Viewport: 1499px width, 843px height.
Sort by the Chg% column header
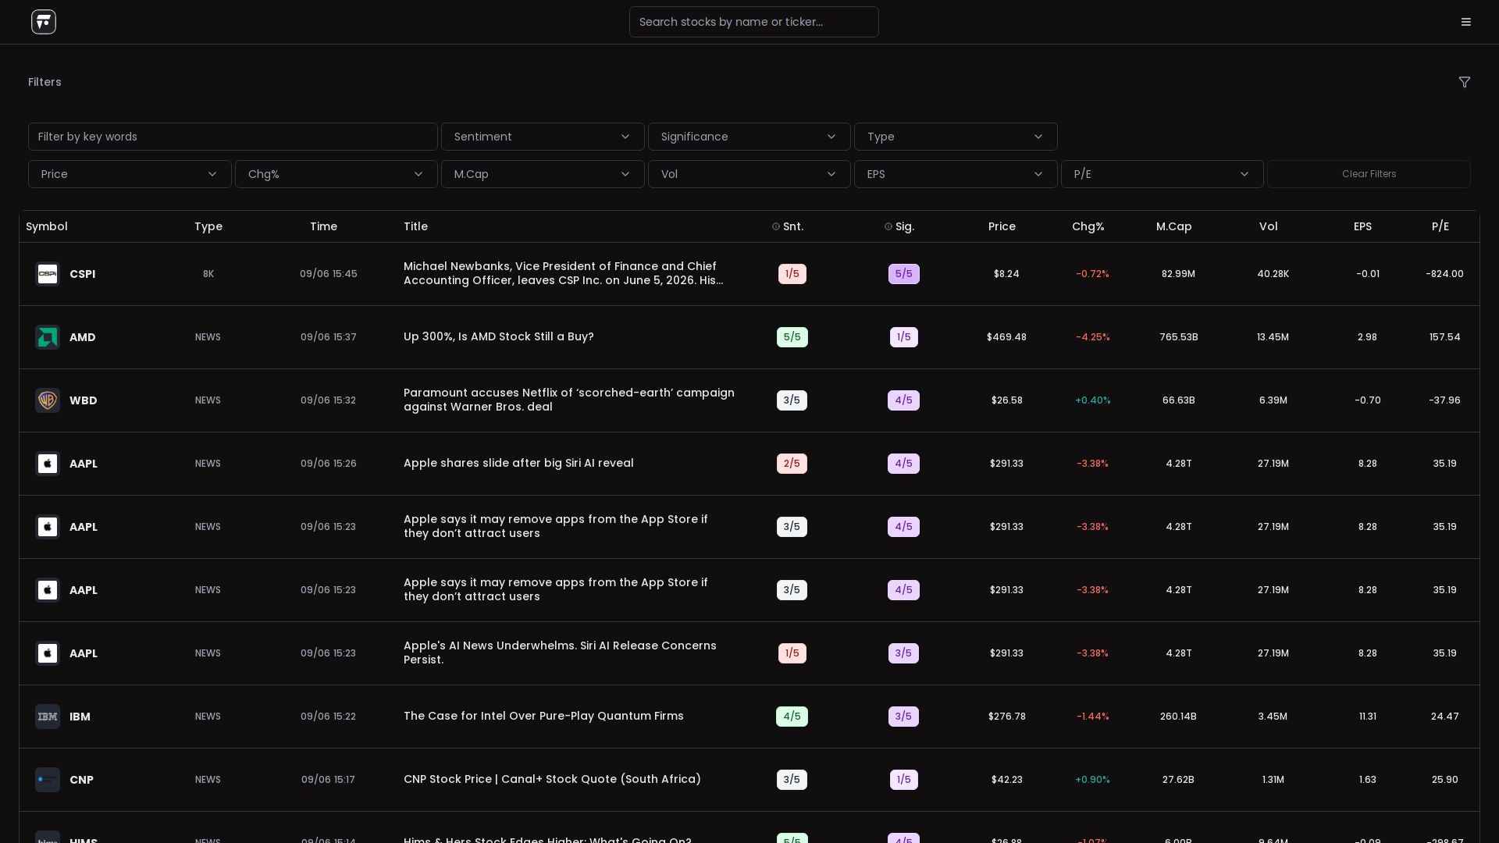tap(1088, 226)
